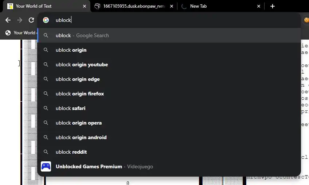Screen dimensions: 309x185
Task: Click the globe icon on bookmarks bar
Action: [8, 33]
